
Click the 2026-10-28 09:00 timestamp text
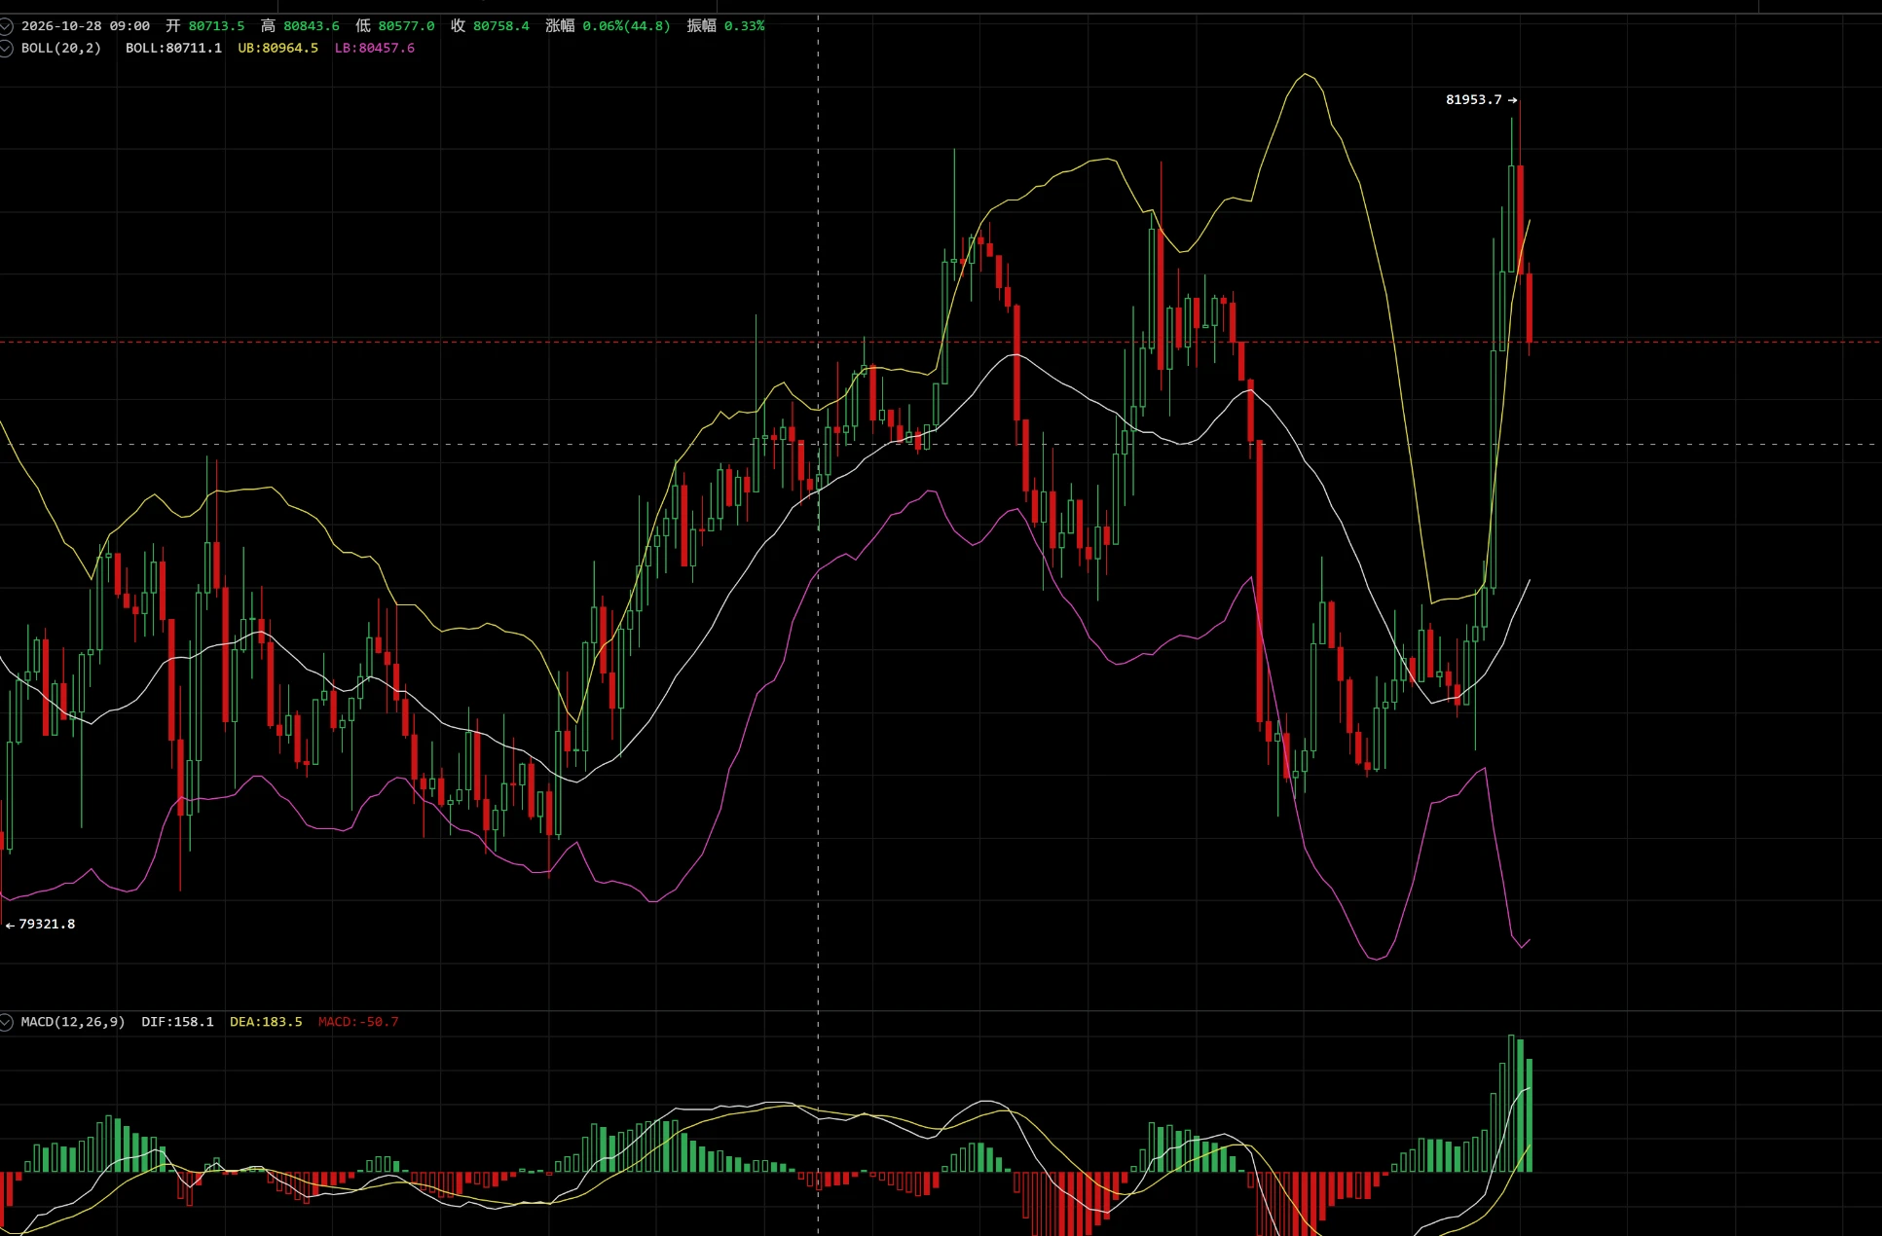86,26
